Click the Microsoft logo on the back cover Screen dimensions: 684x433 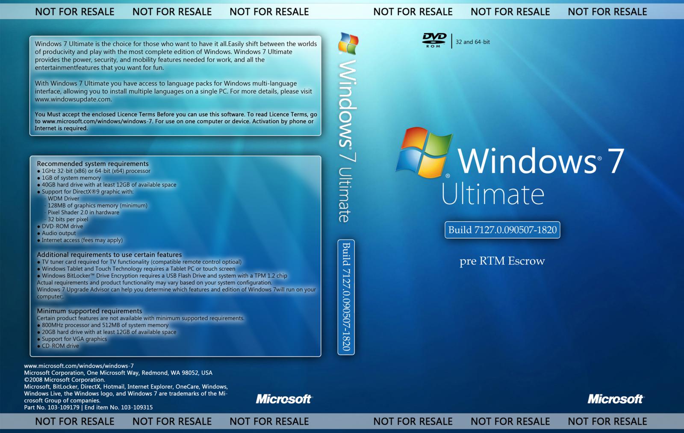coord(284,399)
